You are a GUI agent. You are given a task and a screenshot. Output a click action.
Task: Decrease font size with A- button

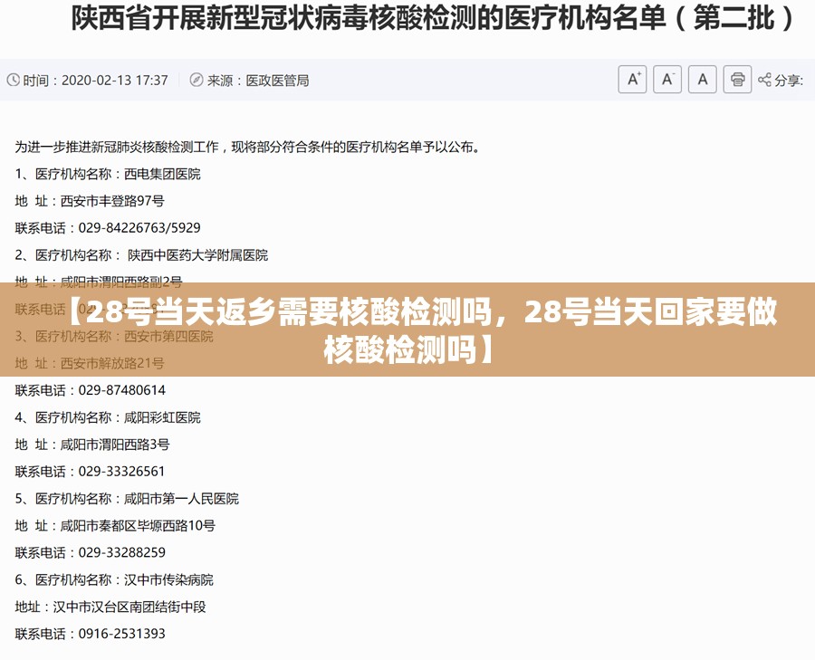pos(666,80)
